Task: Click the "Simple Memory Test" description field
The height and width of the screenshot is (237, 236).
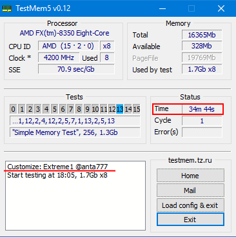Action: click(x=75, y=132)
